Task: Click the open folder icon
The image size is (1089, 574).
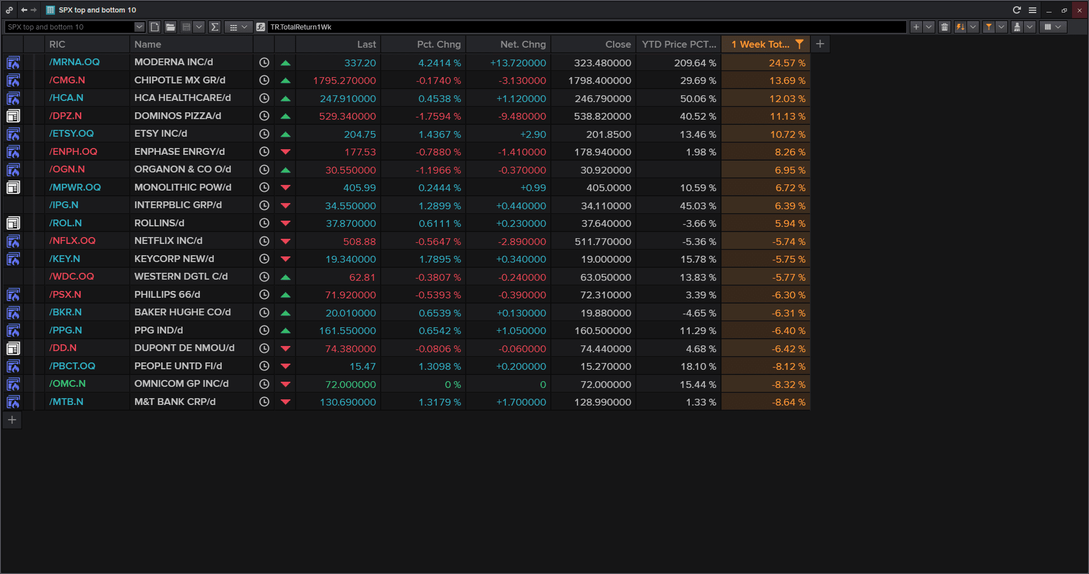Action: point(170,27)
